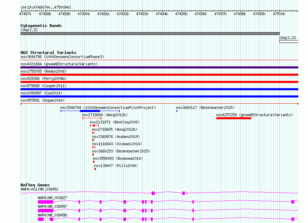Select the nsv4257254 red variant bar
The width and height of the screenshot is (308, 223).
(x=234, y=118)
